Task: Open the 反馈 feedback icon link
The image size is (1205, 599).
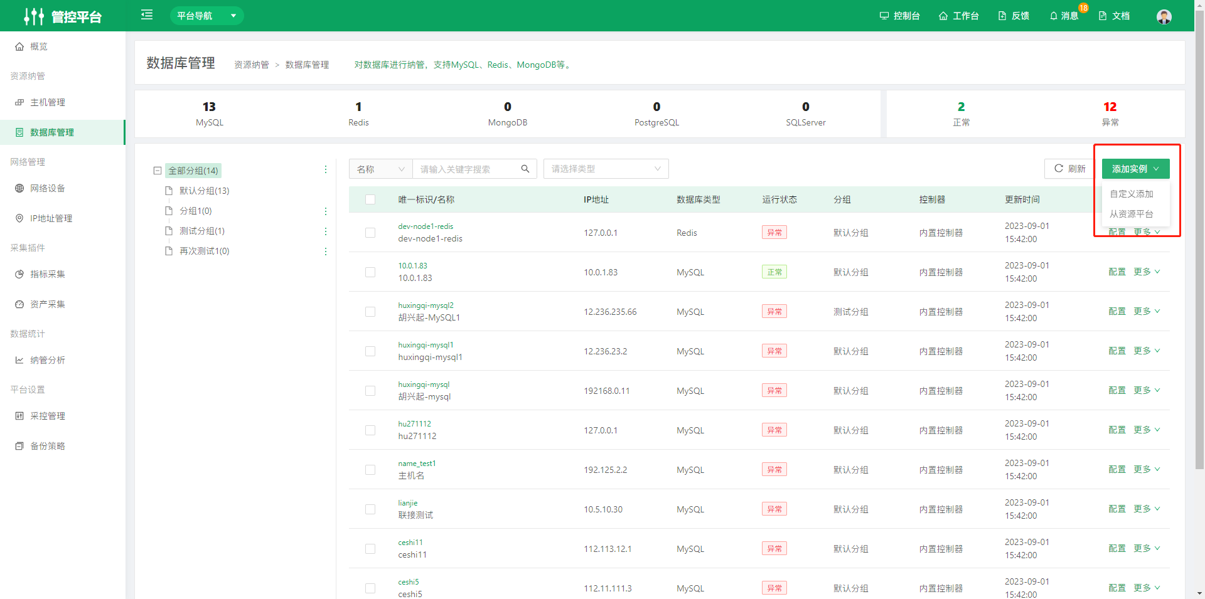Action: click(x=1014, y=16)
